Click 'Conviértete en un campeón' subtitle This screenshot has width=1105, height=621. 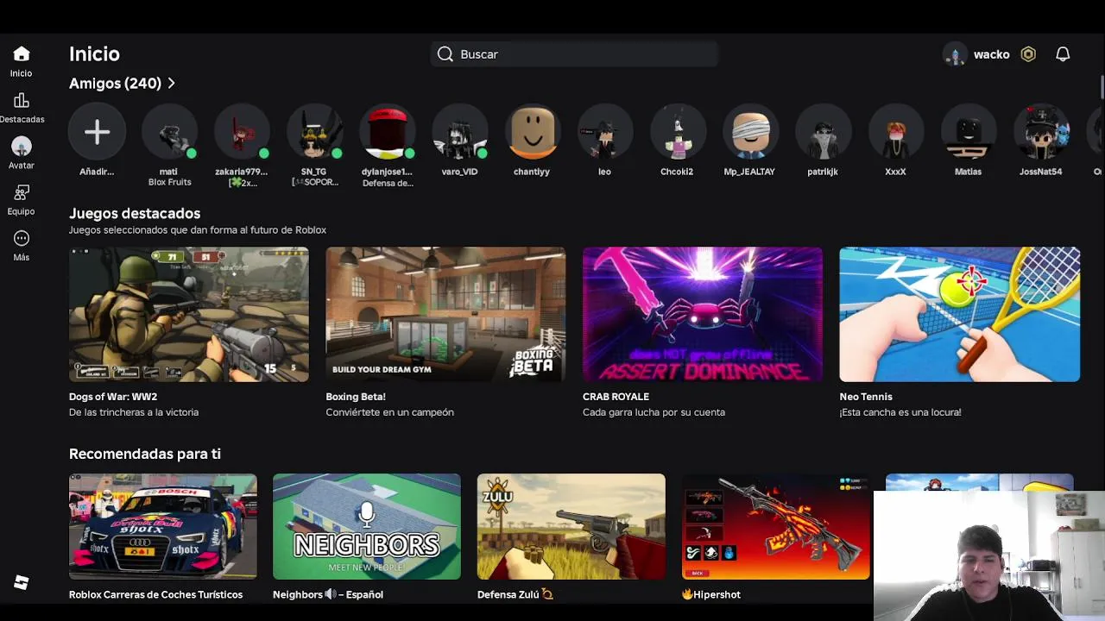click(389, 412)
